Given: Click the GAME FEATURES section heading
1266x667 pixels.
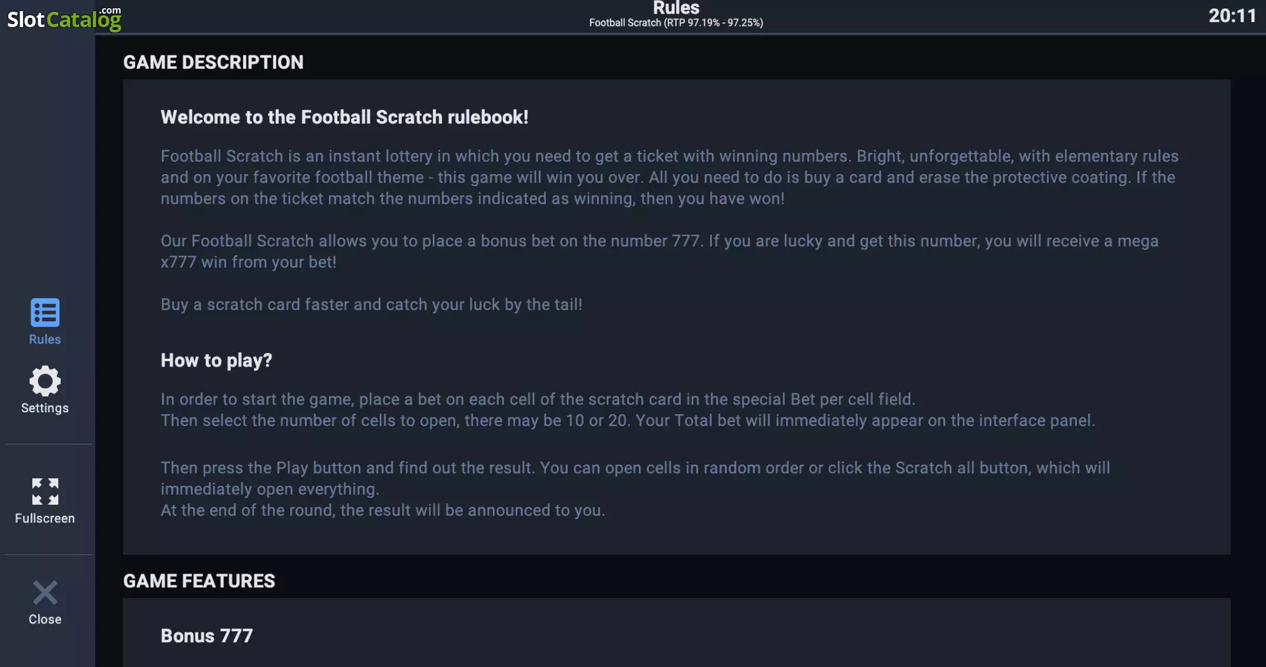Looking at the screenshot, I should pos(199,581).
